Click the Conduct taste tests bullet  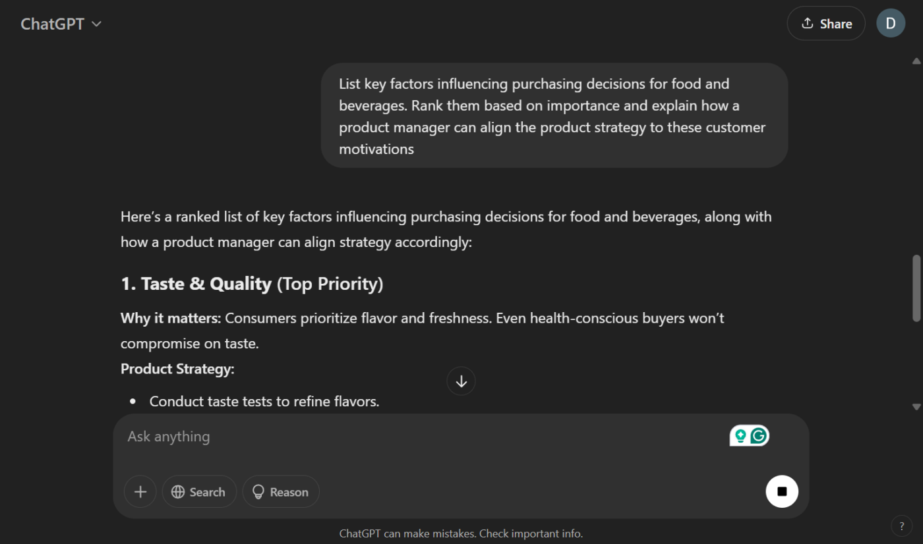(264, 401)
